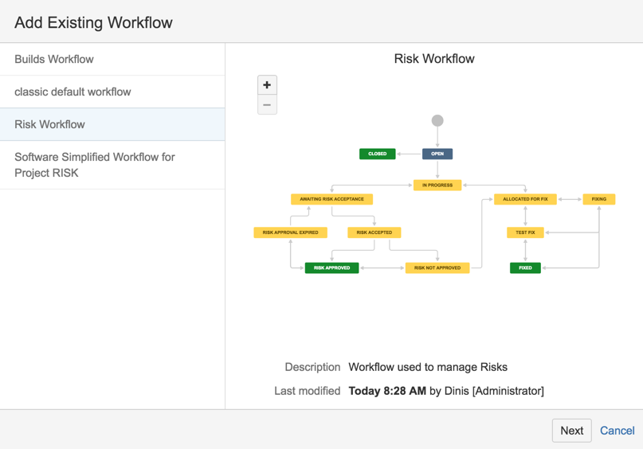Click the green RISK APPROVED node
The width and height of the screenshot is (643, 449).
point(331,268)
